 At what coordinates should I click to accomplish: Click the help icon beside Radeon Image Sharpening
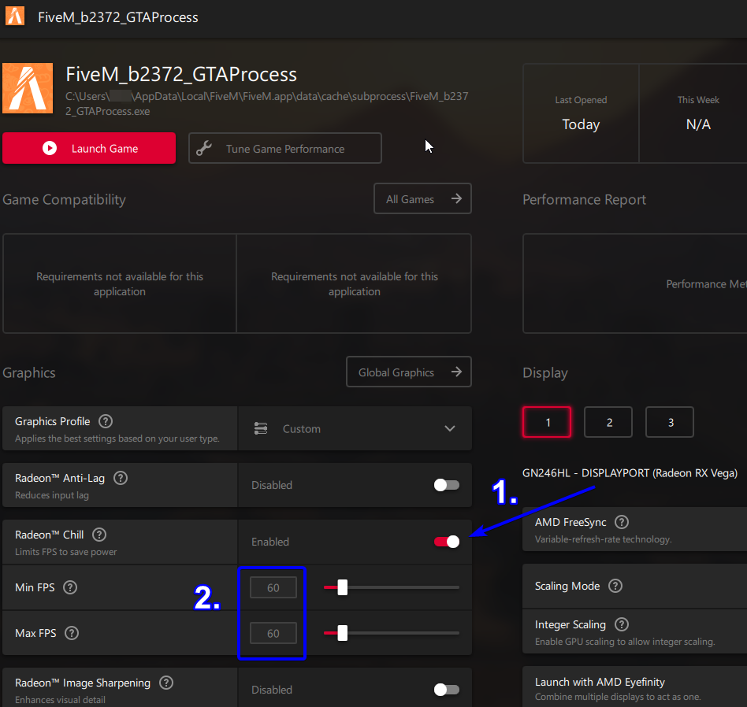pos(166,683)
